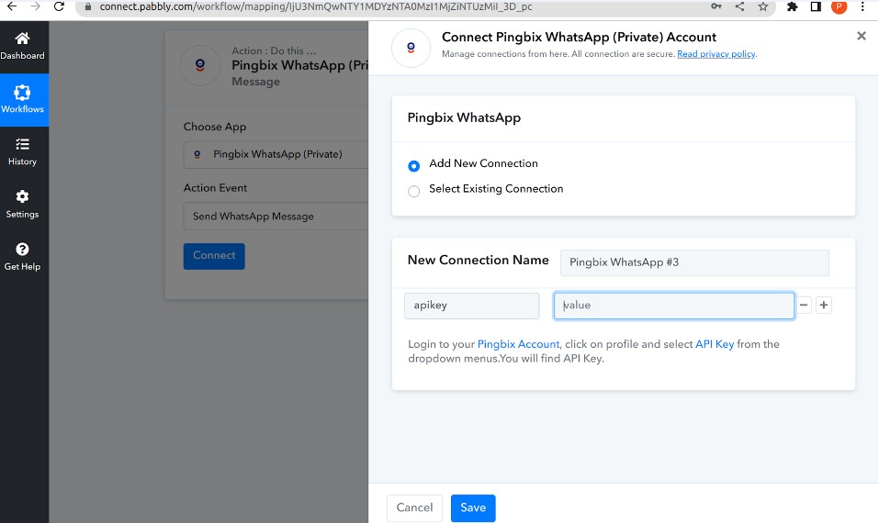Focus the apikey value input

(x=674, y=306)
